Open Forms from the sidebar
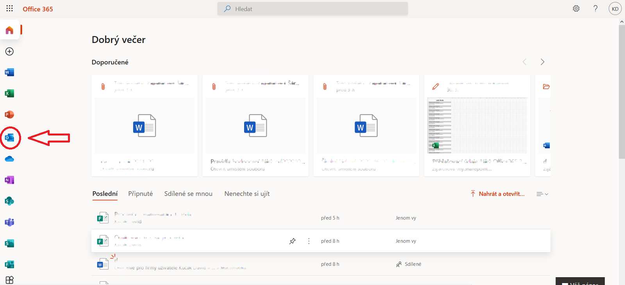Screen dimensions: 625x285 click(x=9, y=264)
